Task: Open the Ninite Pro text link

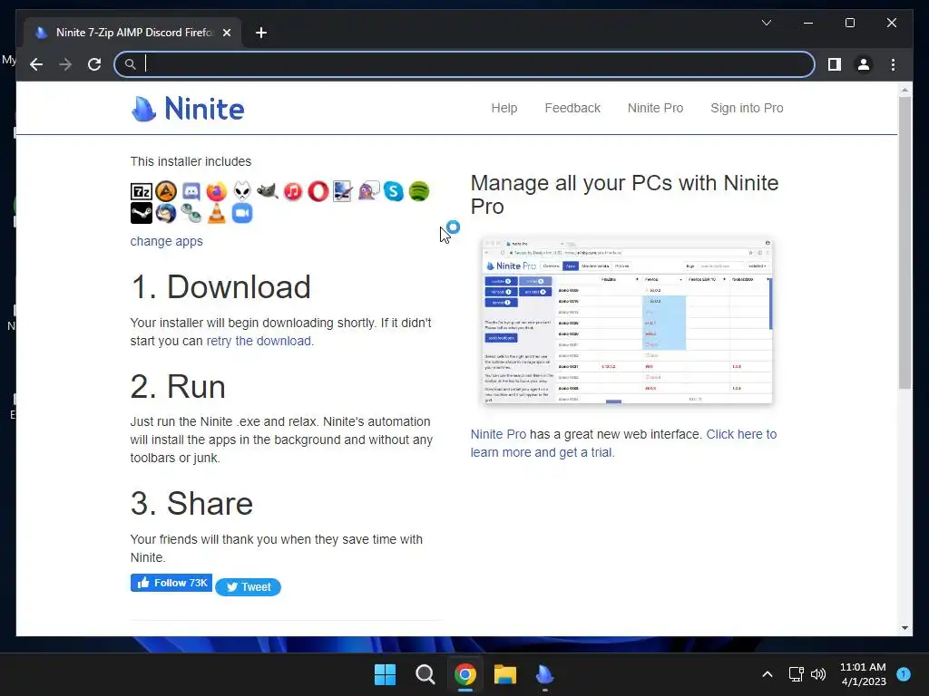Action: point(498,434)
